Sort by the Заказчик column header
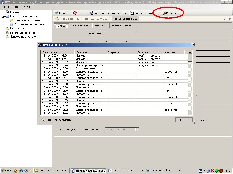This screenshot has height=174, width=233. click(x=149, y=52)
